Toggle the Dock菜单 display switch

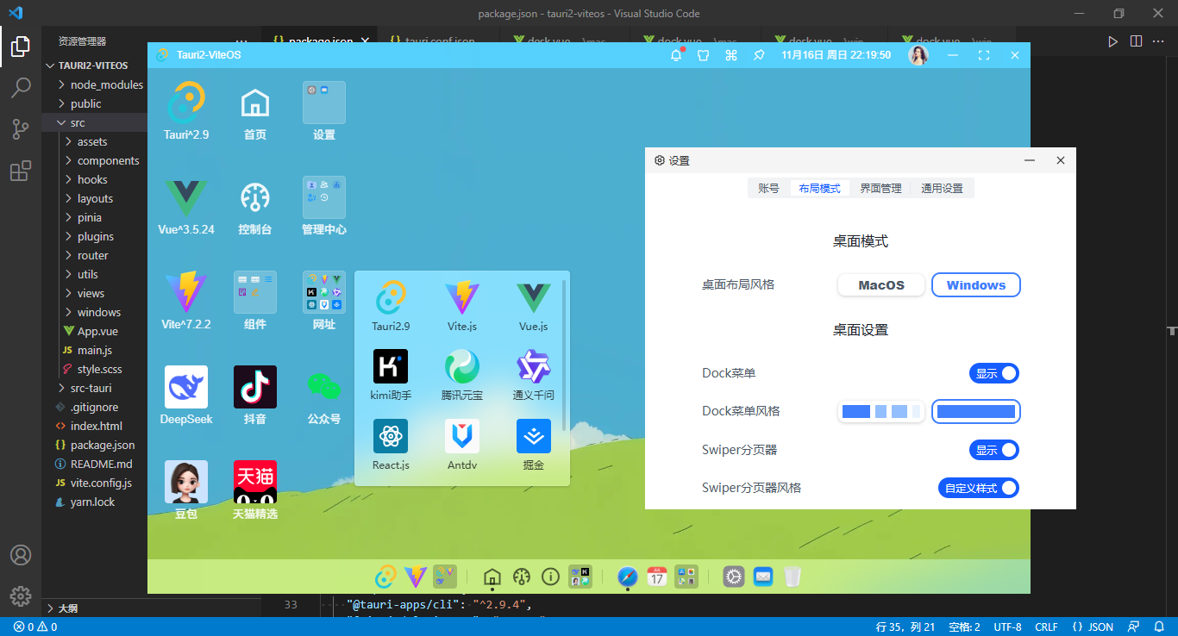click(993, 373)
